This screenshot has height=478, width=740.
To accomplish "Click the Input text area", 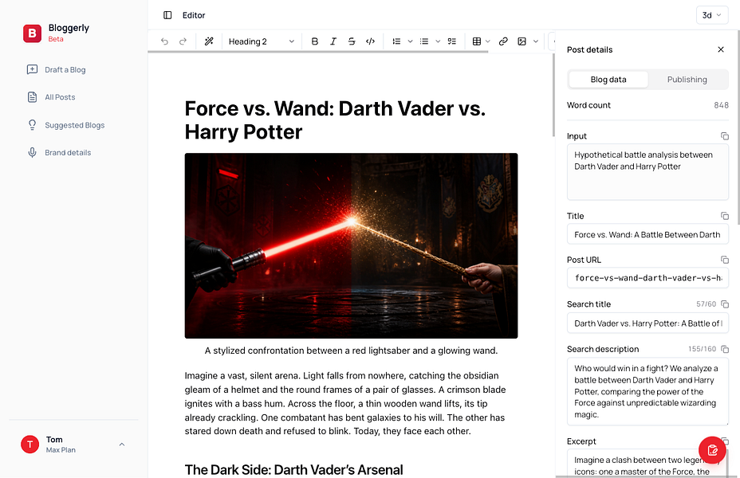I will pos(647,172).
